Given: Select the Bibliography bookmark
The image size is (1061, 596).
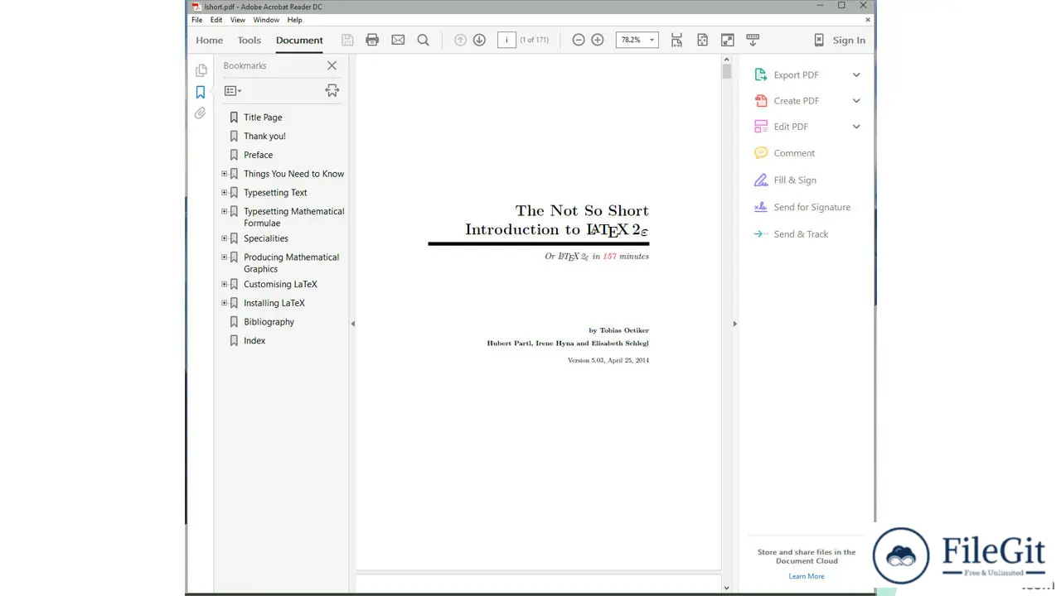Looking at the screenshot, I should tap(269, 322).
